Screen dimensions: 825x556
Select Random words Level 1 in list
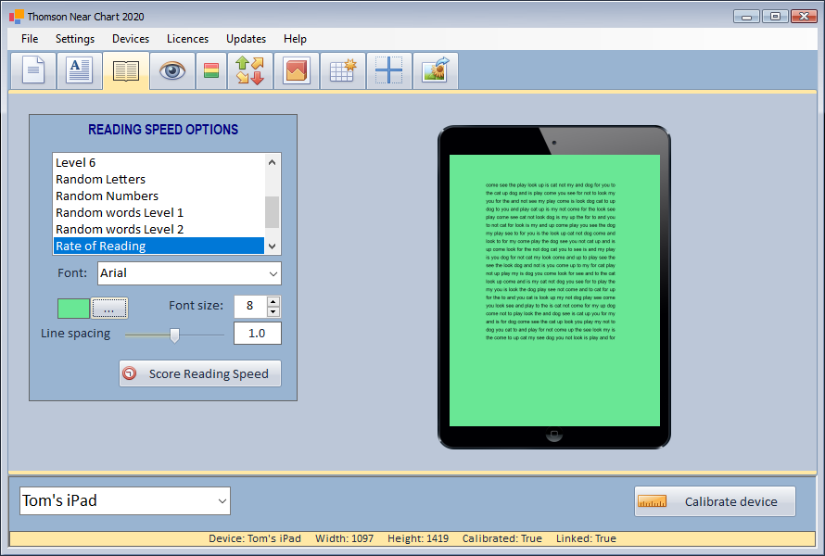120,212
